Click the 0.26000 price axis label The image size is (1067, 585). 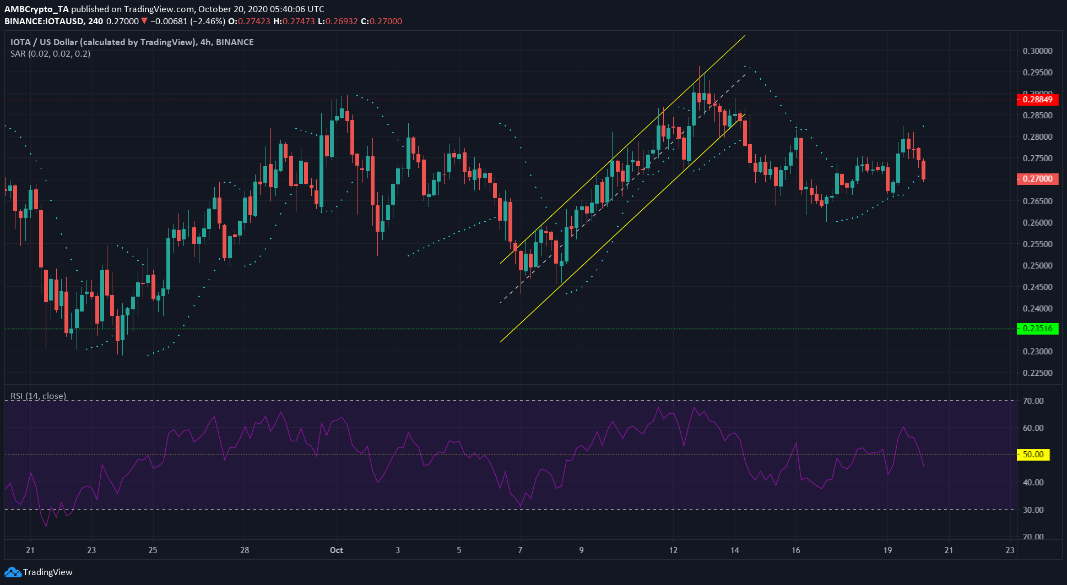1037,223
